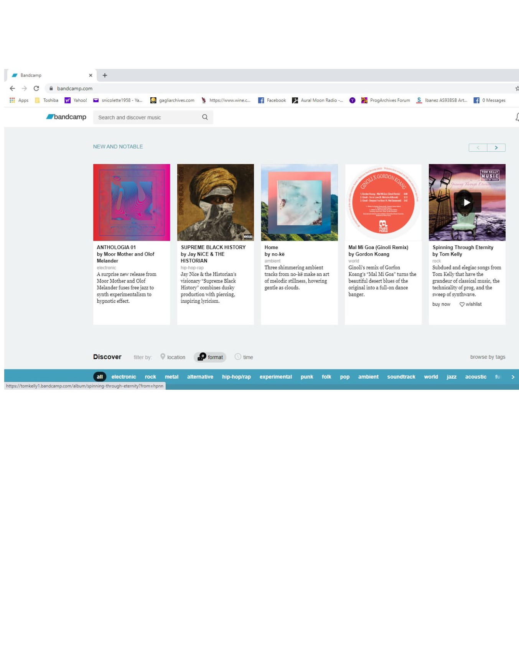This screenshot has width=519, height=671.
Task: Open the Toshiba bookmark folder
Action: [46, 100]
